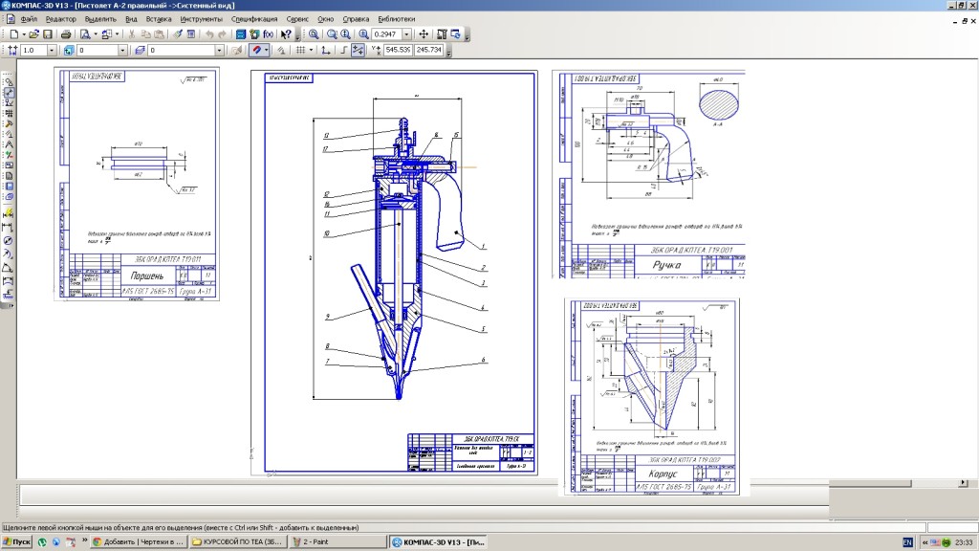Click the Cut scissors icon

(x=132, y=34)
